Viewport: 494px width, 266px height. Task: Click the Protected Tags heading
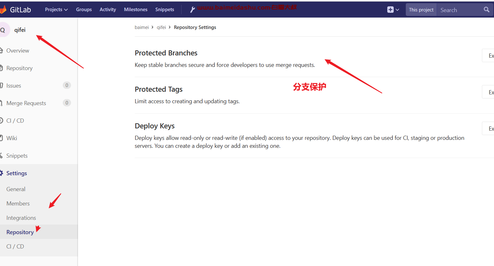(159, 89)
